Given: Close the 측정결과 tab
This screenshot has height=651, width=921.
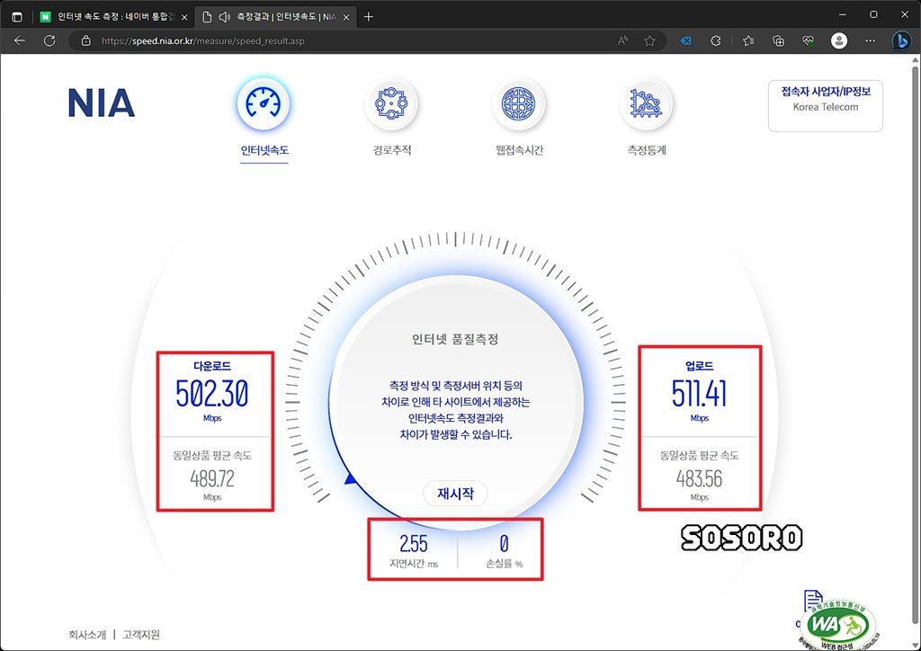Looking at the screenshot, I should tap(346, 17).
